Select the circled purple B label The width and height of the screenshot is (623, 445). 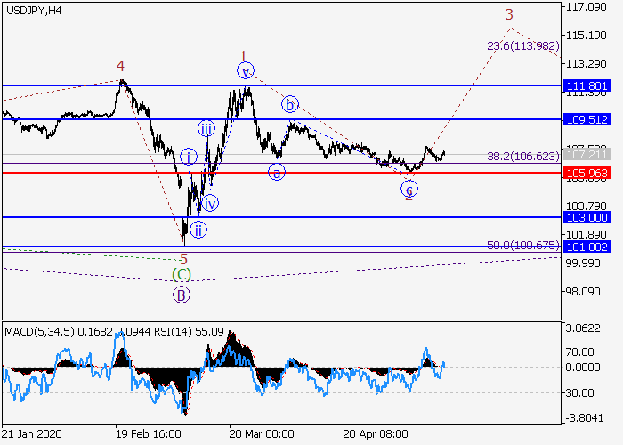182,295
